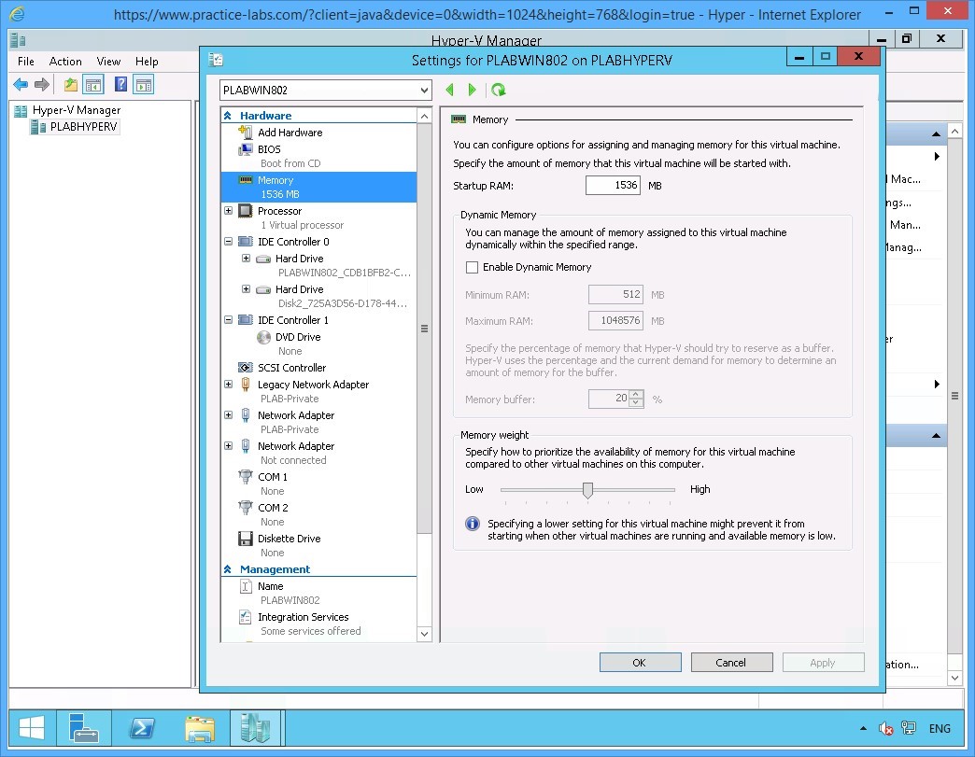Open the Diskette Drive settings
Viewport: 975px width, 757px height.
[291, 538]
